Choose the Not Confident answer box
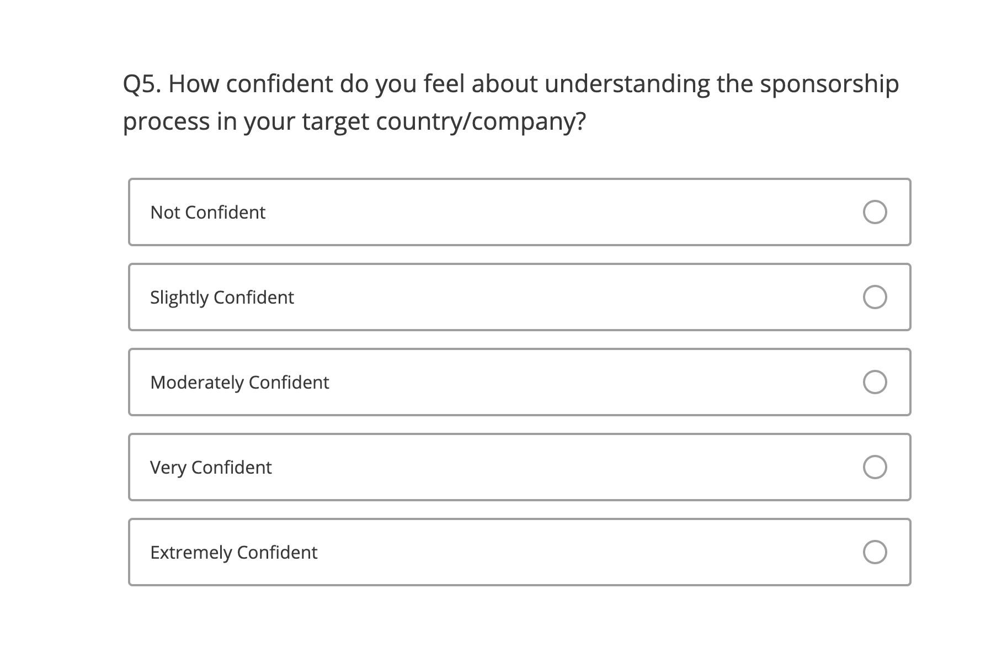The image size is (991, 668). [519, 212]
